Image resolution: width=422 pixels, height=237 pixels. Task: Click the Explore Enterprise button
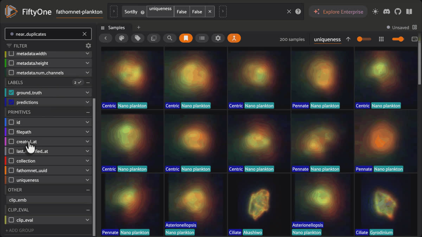coord(338,12)
